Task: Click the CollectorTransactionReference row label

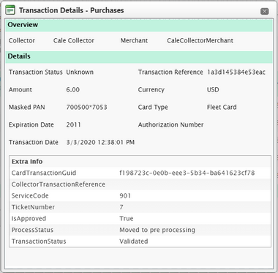Action: [x=59, y=184]
